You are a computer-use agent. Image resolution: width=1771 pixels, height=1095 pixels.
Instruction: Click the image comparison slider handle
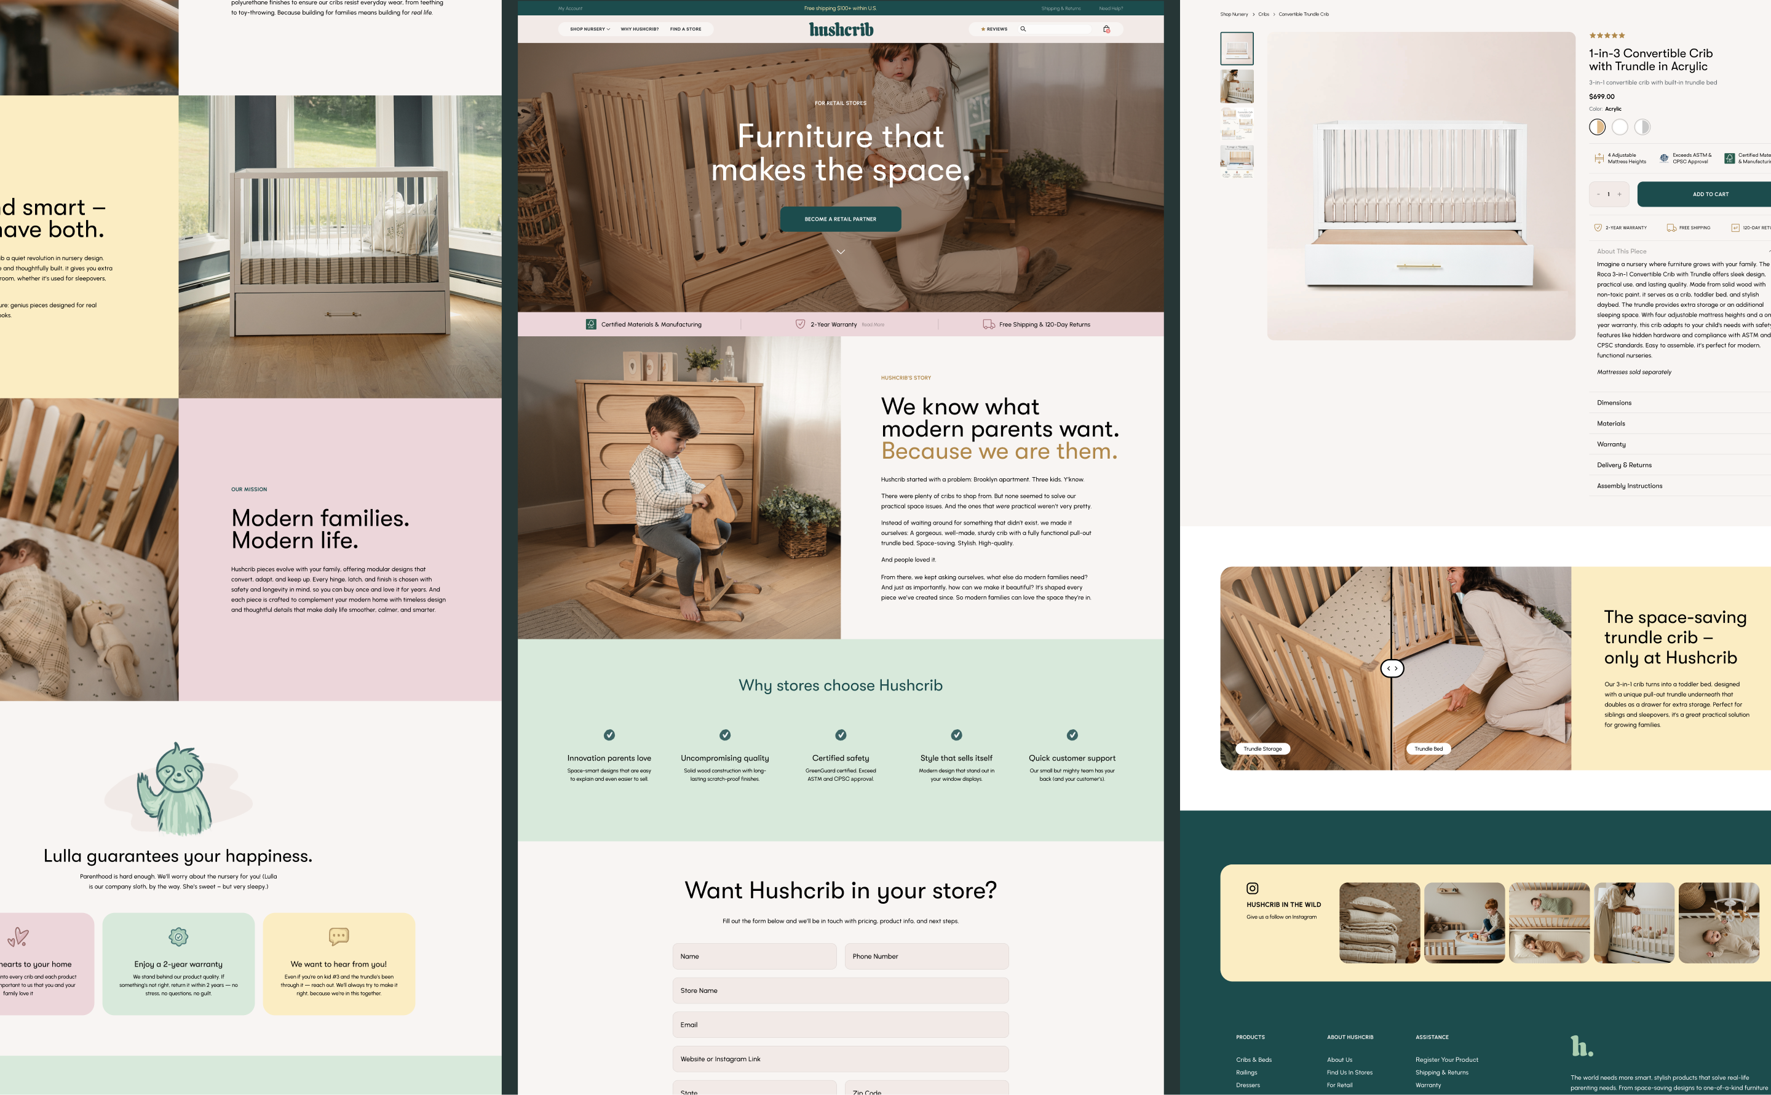click(1392, 668)
